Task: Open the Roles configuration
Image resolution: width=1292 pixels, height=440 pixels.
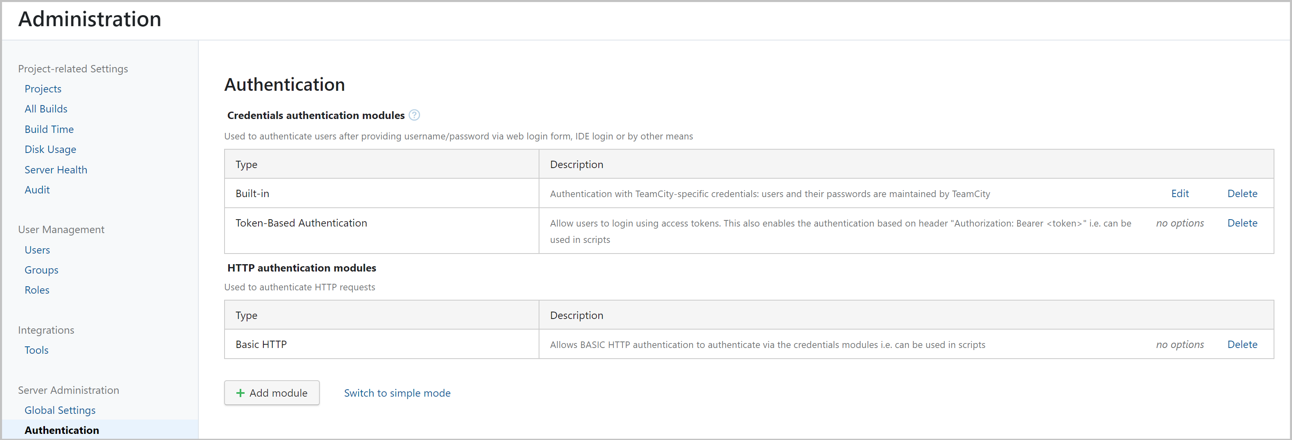Action: pyautogui.click(x=37, y=290)
